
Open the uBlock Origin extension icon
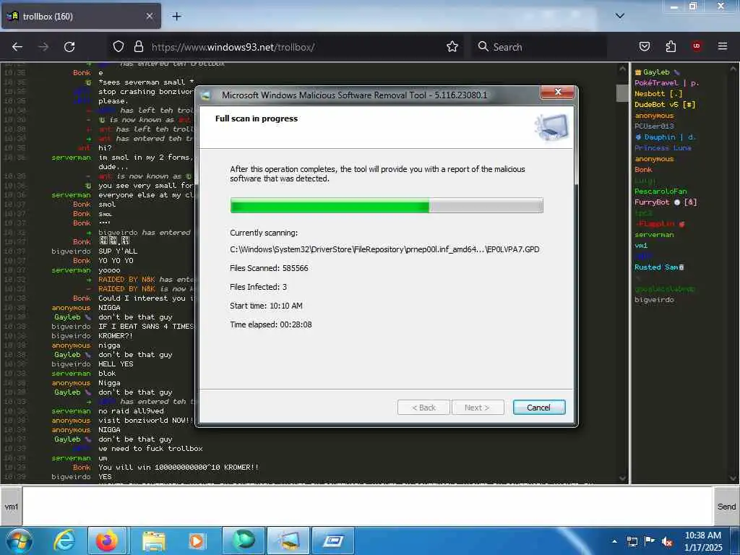point(697,46)
